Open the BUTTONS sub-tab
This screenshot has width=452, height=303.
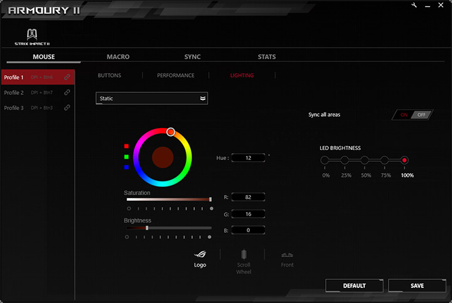[x=109, y=75]
